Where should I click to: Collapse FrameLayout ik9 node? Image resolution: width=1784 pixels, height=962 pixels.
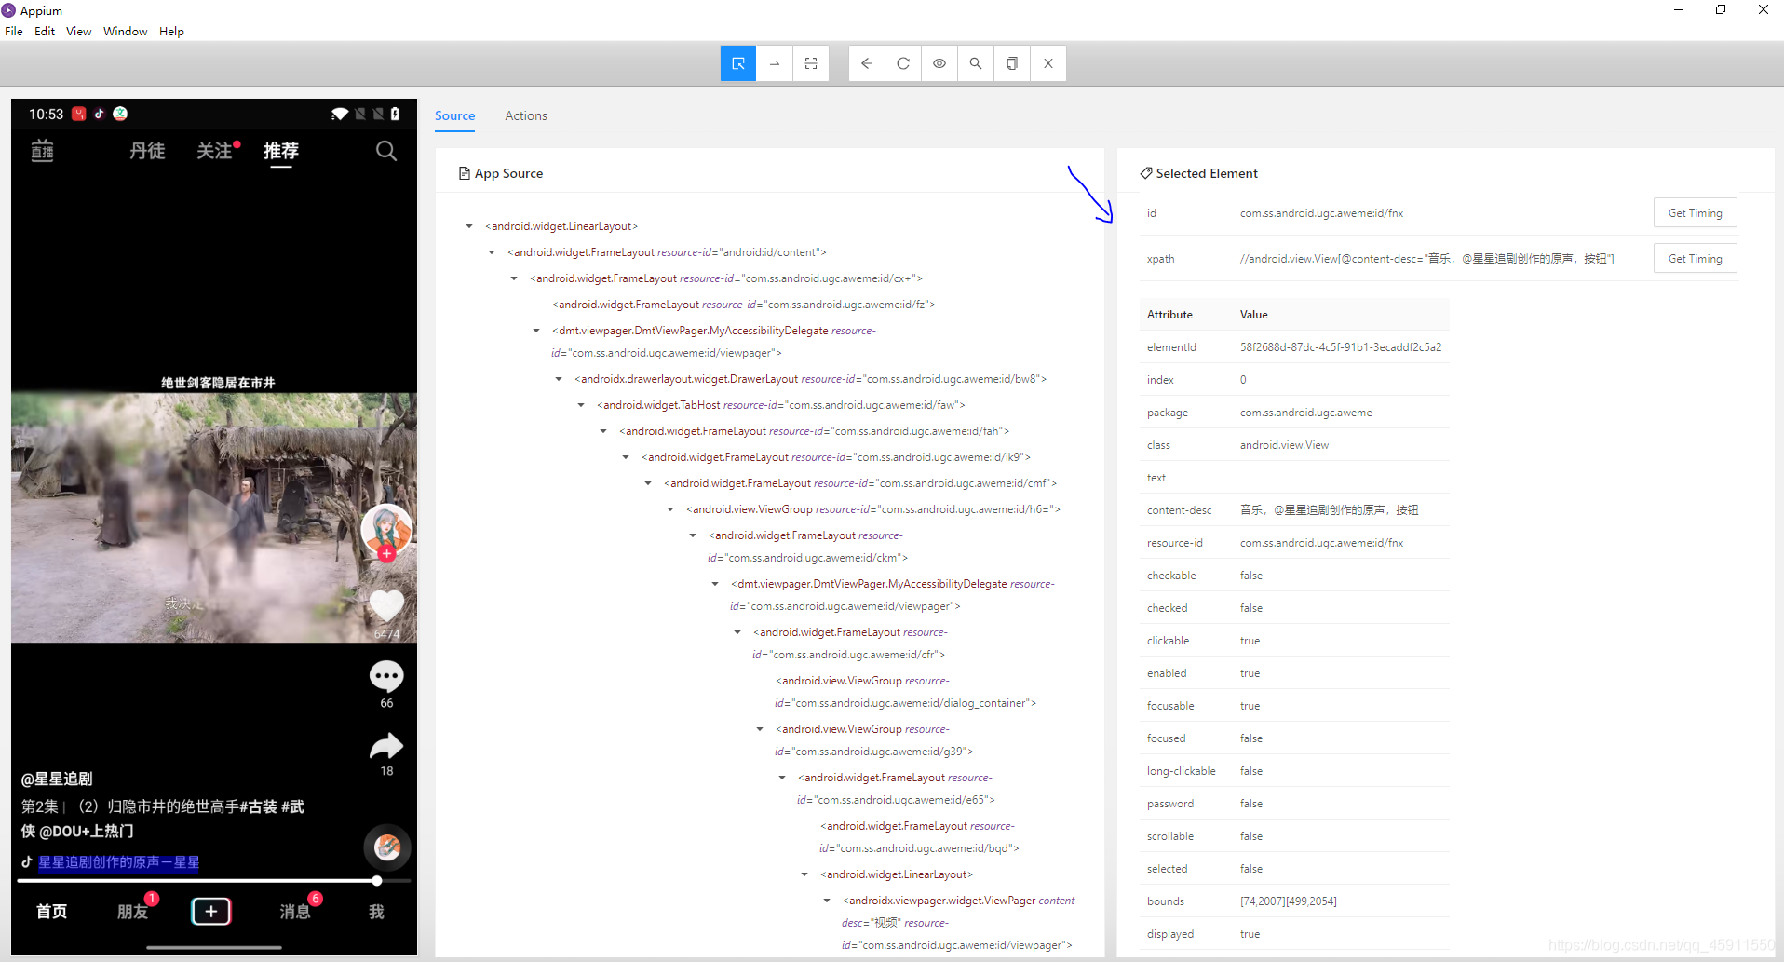626,457
